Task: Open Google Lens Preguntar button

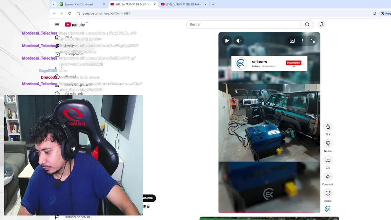Action: [386, 13]
